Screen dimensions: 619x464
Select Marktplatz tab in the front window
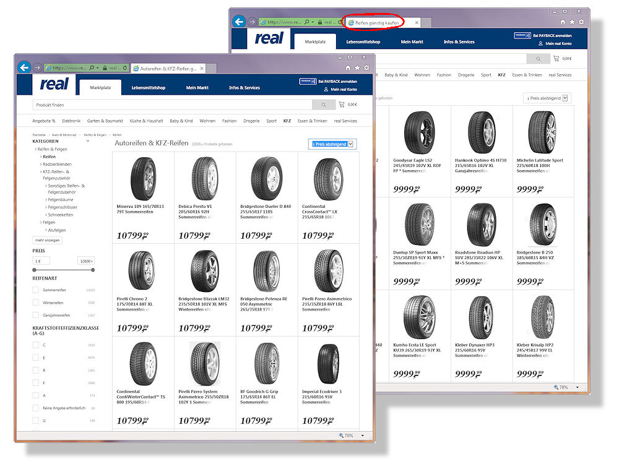100,88
